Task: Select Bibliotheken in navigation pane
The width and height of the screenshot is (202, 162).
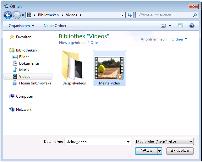Action: pos(26,50)
